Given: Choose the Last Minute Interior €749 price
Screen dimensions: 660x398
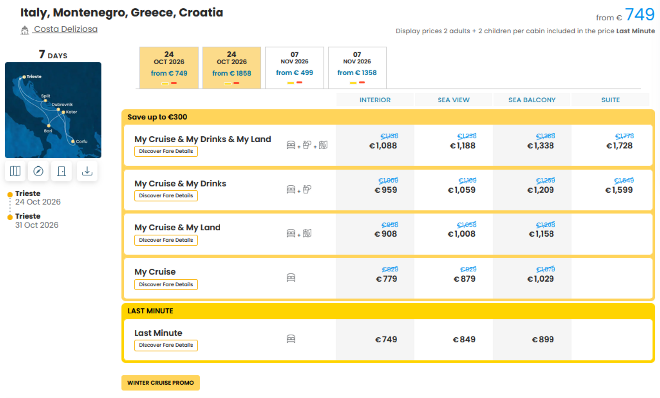Looking at the screenshot, I should (386, 339).
